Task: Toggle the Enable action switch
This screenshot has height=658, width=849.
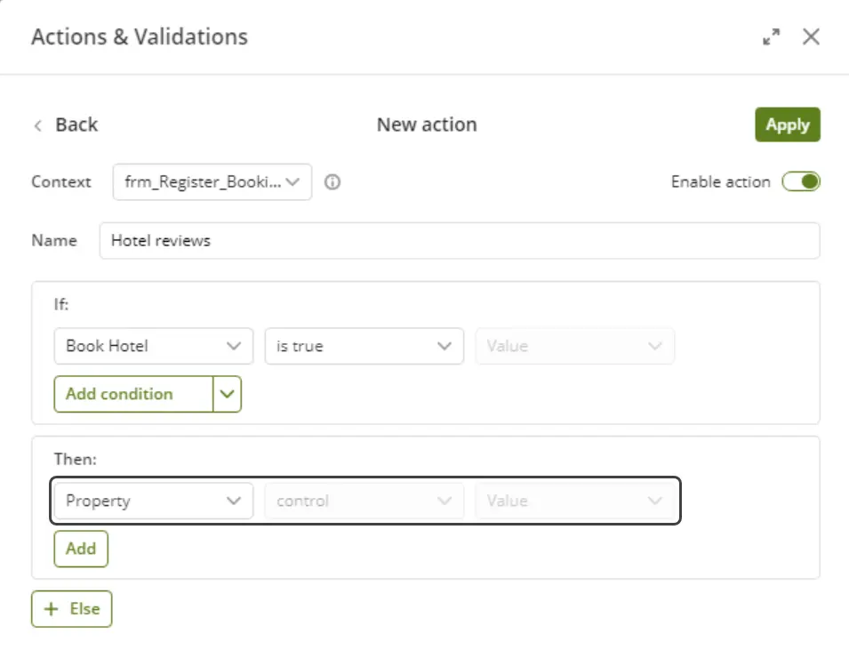Action: coord(801,181)
